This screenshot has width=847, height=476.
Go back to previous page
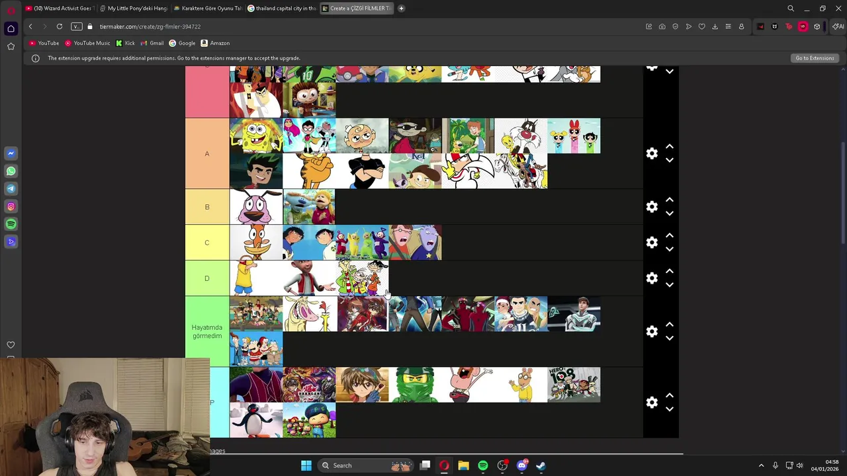(30, 26)
